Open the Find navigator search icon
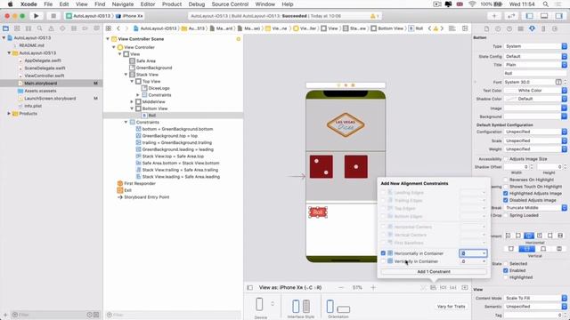This screenshot has height=320, width=570. coord(39,28)
